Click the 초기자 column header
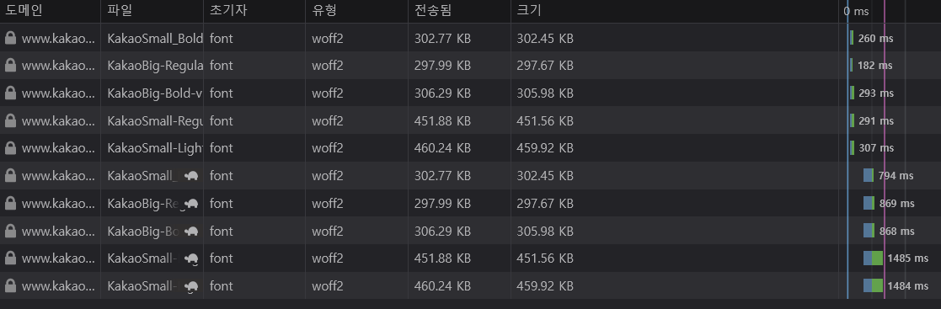Image resolution: width=941 pixels, height=309 pixels. 228,10
